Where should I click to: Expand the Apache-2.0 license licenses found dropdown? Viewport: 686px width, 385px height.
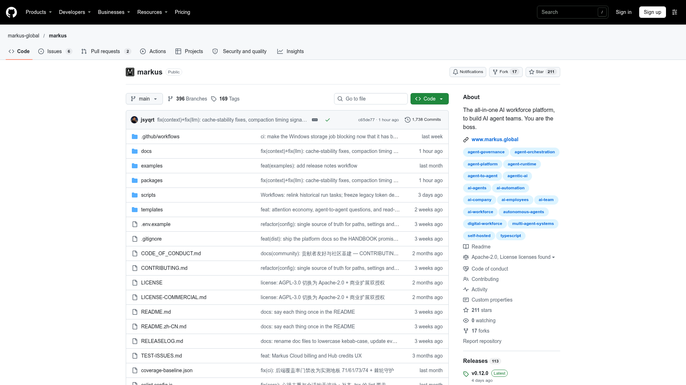tap(513, 257)
